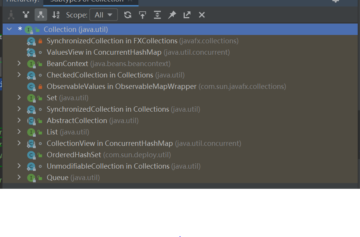Screen dimensions: 360x237
Task: Export the hierarchy to a text file
Action: [x=187, y=15]
